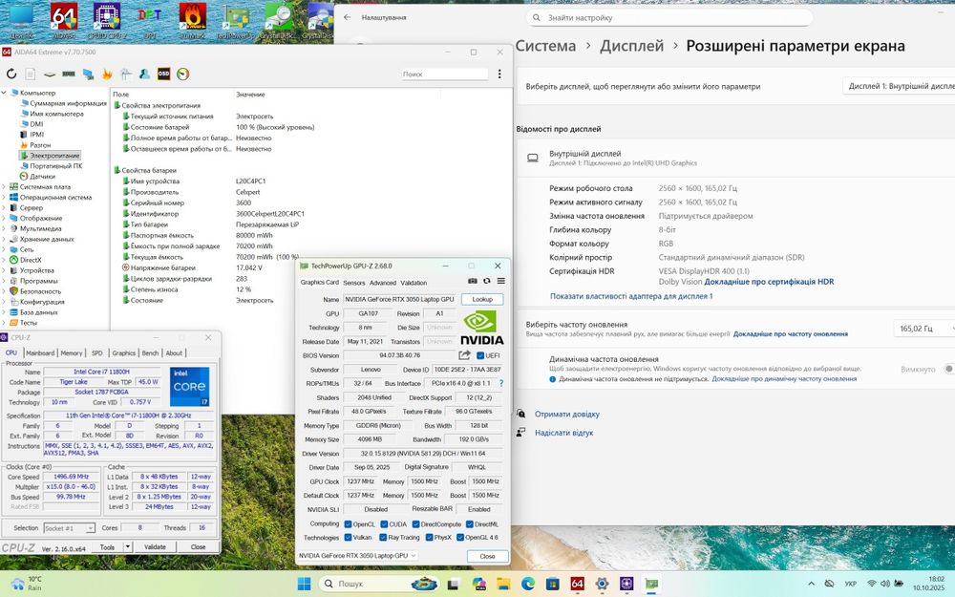Toggle the OpenGL 4.6 checkbox in GPU-Z
955x597 pixels.
[460, 537]
